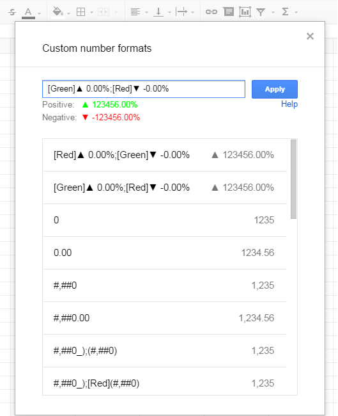Click the insert link icon
The width and height of the screenshot is (338, 416).
click(211, 12)
